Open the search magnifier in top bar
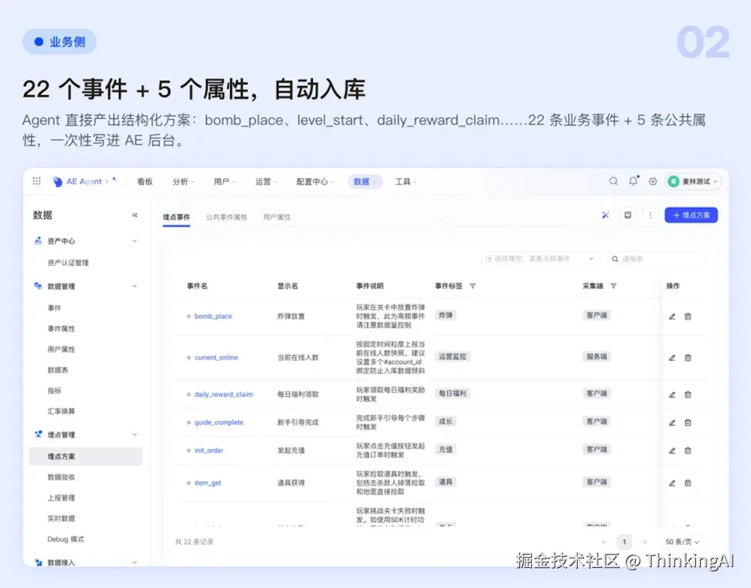Viewport: 751px width, 588px height. coord(613,181)
